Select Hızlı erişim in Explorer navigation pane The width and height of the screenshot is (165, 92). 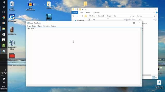(80, 20)
